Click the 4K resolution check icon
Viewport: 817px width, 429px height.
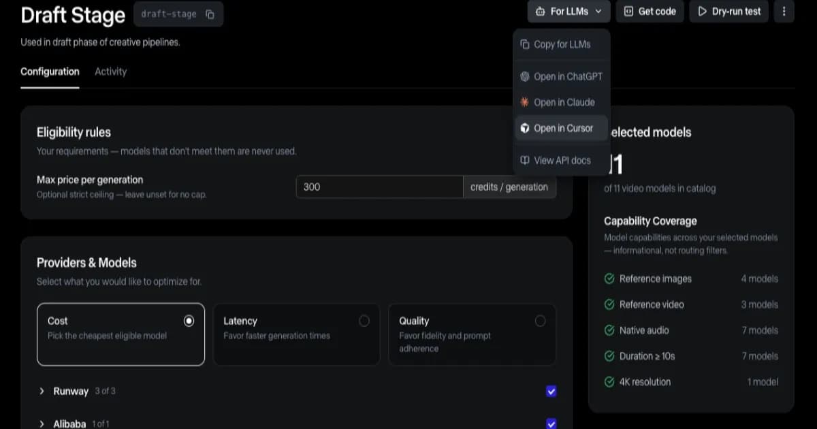click(609, 382)
